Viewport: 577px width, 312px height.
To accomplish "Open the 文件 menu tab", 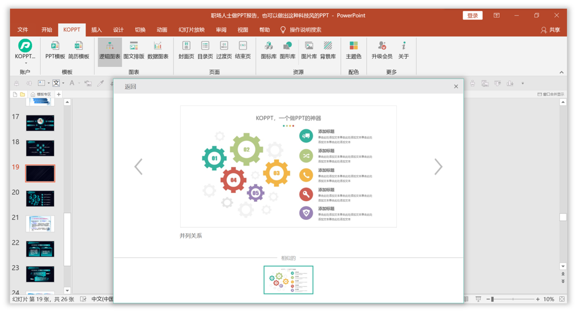I will 23,30.
